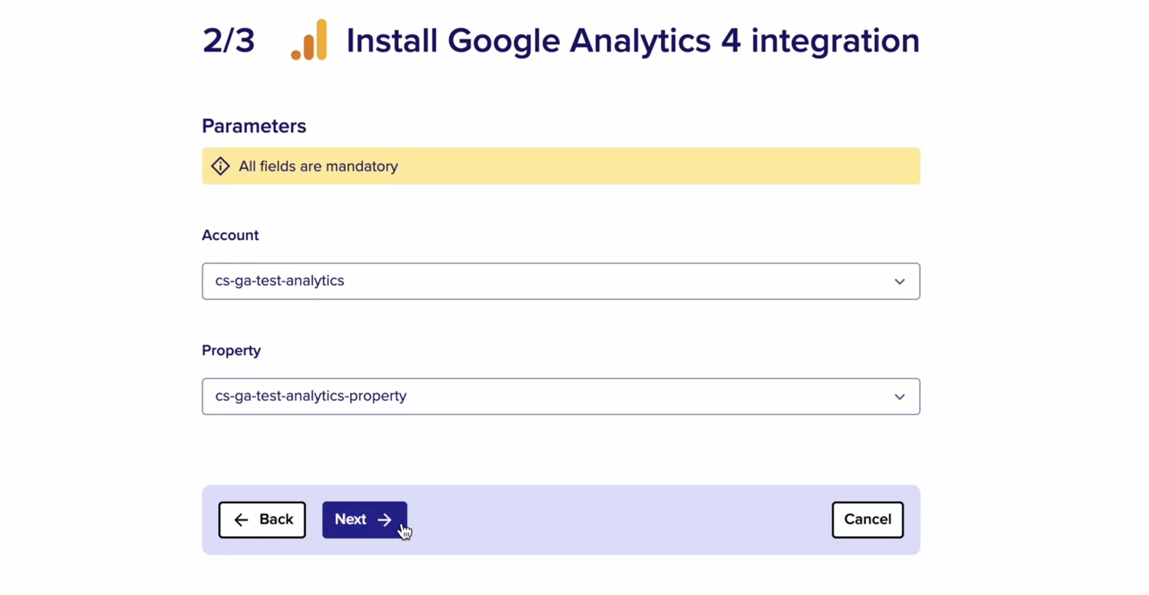This screenshot has height=595, width=1149.
Task: Click the info diamond icon in mandatory banner
Action: (220, 166)
